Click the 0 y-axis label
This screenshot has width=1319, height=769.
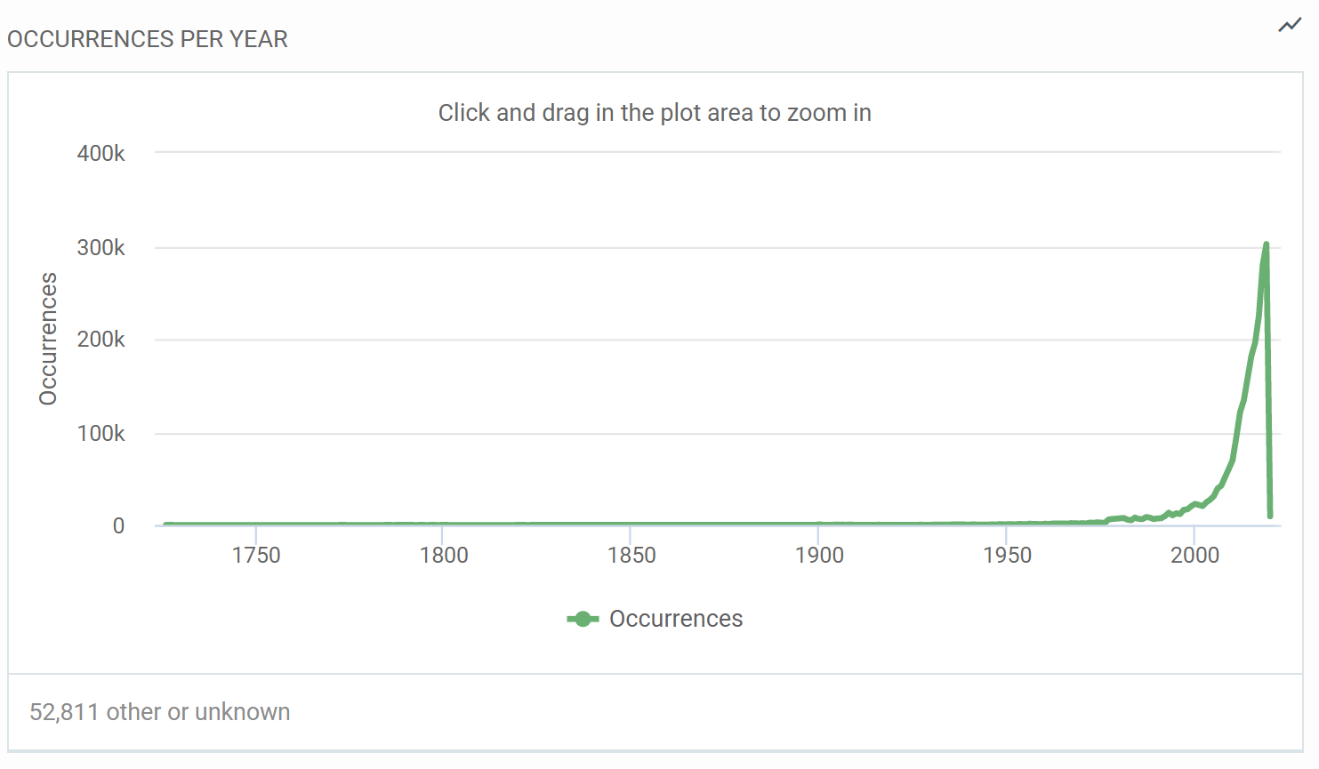coord(118,526)
